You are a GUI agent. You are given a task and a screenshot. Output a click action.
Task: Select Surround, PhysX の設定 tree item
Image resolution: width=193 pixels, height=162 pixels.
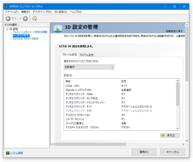pos(25,39)
